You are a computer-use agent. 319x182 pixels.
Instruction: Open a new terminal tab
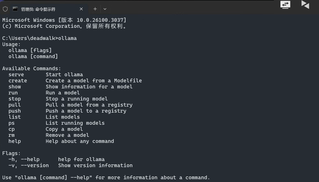95,9
